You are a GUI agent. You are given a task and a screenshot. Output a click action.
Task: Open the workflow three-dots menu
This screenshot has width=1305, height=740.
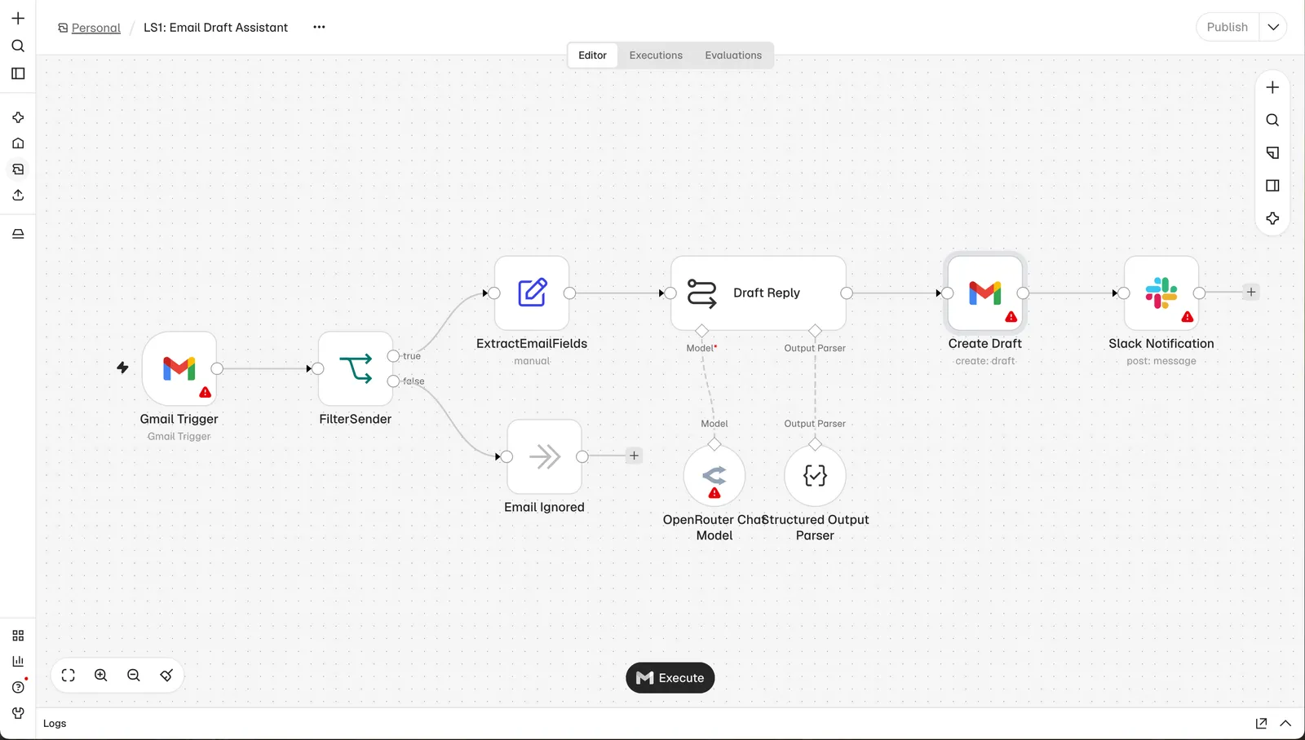[x=319, y=27]
